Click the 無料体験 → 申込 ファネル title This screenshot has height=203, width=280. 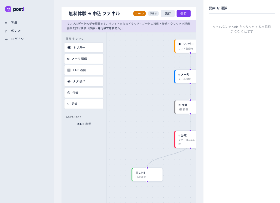pyautogui.click(x=94, y=14)
